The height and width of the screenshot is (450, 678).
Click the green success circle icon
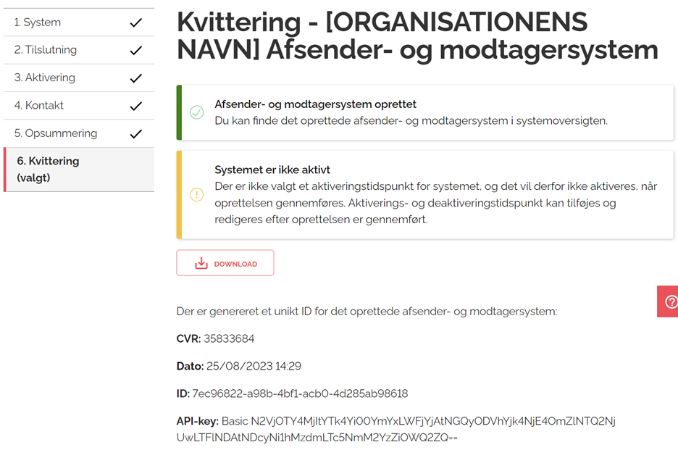click(196, 112)
